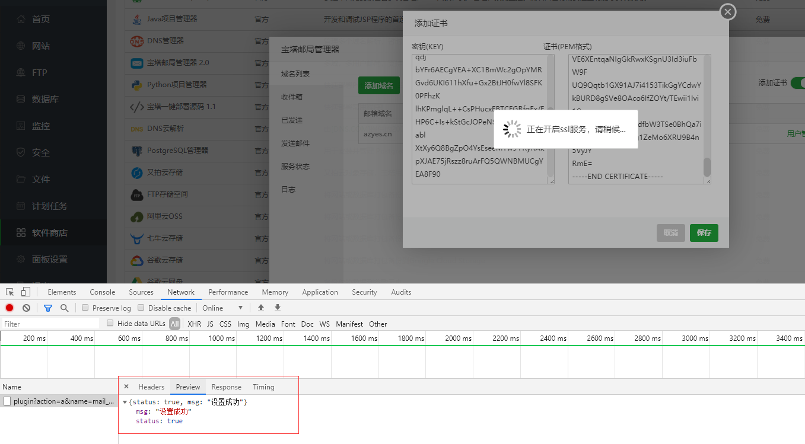Switch to the Elements tab
Viewport: 805px width, 444px height.
pos(62,292)
